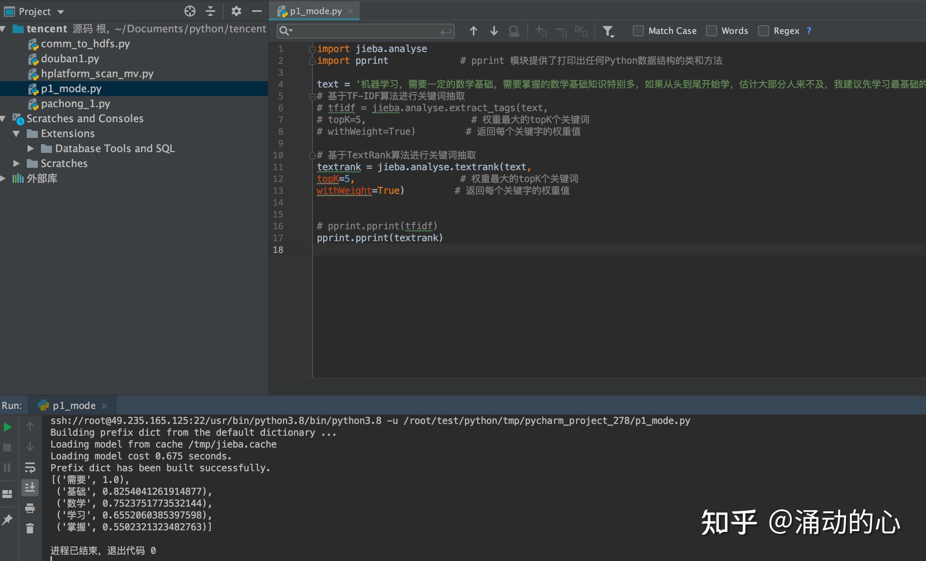Enable Words option in search

(712, 31)
